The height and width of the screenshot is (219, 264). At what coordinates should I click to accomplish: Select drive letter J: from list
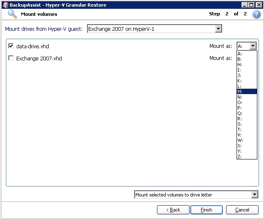(247, 75)
